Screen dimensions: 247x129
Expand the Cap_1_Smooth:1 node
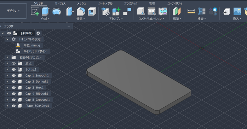coord(7,76)
